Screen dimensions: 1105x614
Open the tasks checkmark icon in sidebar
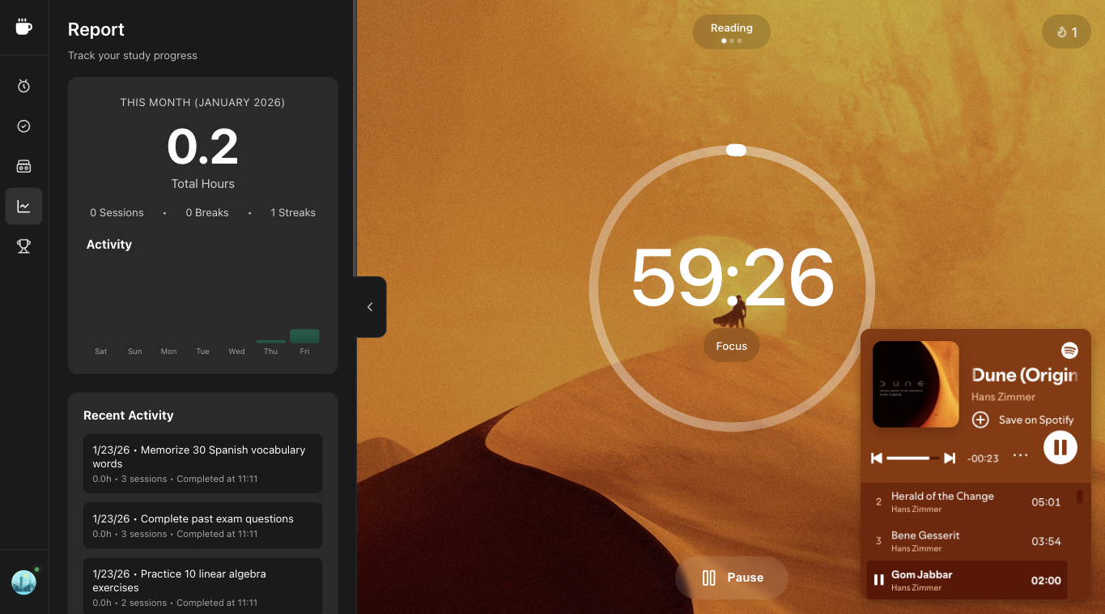click(x=23, y=126)
